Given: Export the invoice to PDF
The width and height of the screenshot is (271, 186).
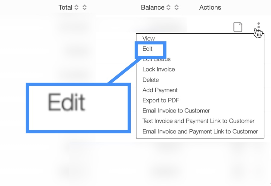Looking at the screenshot, I should point(161,100).
